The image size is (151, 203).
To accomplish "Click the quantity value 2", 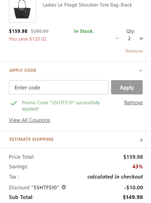I will click(x=129, y=39).
